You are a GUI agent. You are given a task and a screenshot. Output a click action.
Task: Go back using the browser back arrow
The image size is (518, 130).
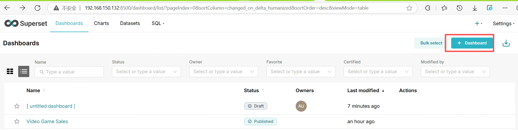tap(7, 8)
